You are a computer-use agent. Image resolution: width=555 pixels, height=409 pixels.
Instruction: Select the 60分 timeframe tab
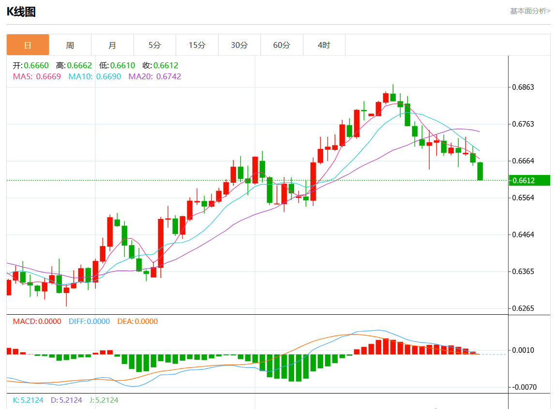point(282,45)
